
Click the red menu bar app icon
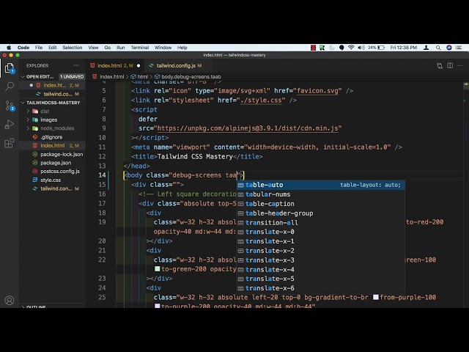(x=313, y=48)
